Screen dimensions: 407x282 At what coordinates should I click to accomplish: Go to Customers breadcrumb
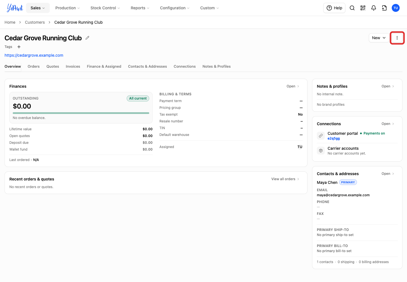(x=35, y=22)
